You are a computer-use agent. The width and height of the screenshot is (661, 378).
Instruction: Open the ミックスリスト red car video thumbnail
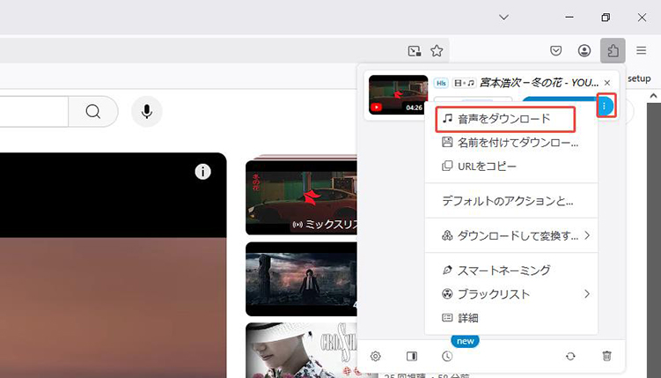(x=301, y=197)
